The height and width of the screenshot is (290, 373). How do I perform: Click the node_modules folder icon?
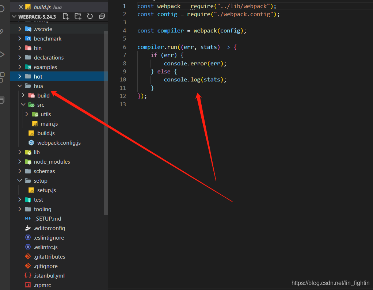pos(28,162)
